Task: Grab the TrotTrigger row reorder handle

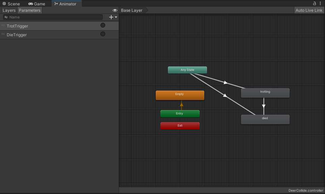Action: [x=3, y=26]
